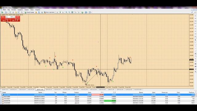The image size is (197, 111).
Task: Select the crosshair tool in right toolbar
Action: 195,43
